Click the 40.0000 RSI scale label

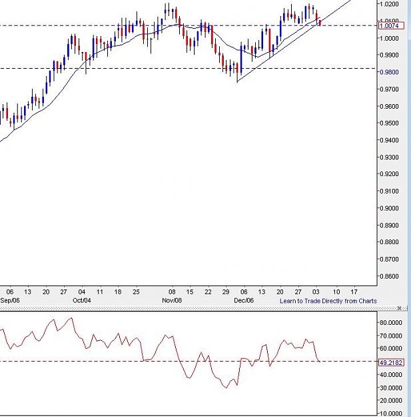(x=391, y=375)
